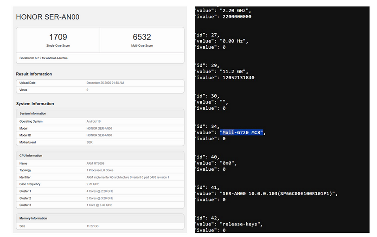
Task: Select the 6532 Multi-Core Score
Action: [142, 37]
